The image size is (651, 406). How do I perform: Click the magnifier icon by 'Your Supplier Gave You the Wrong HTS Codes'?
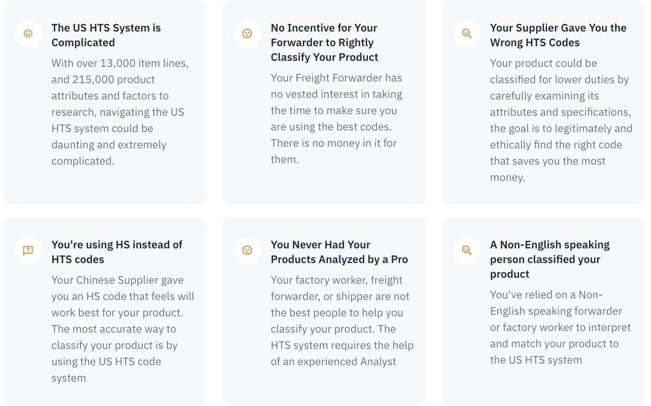click(x=466, y=33)
